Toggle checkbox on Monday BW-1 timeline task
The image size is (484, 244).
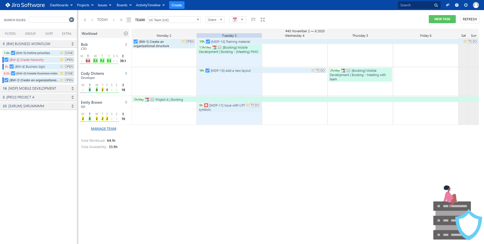click(136, 42)
